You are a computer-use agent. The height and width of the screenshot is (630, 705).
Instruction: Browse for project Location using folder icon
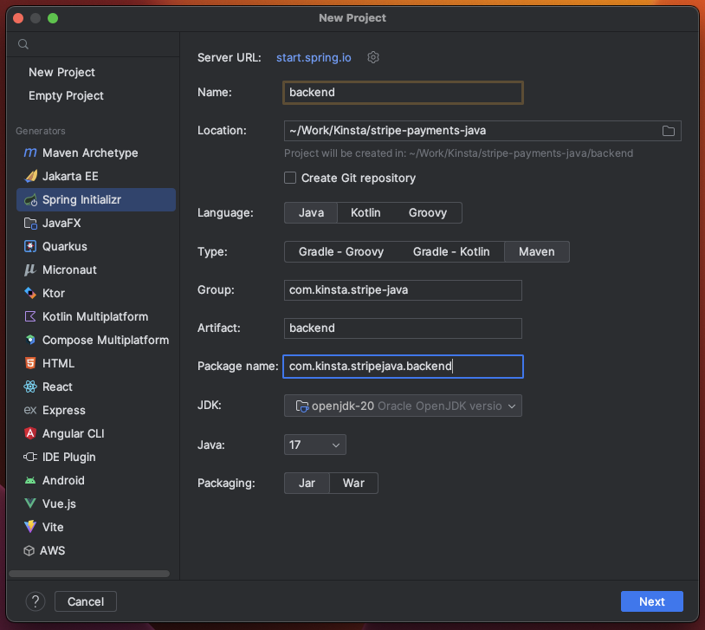[668, 130]
